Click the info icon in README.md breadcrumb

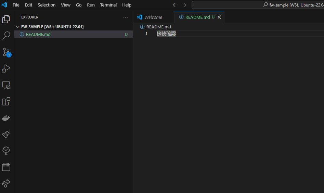(142, 27)
